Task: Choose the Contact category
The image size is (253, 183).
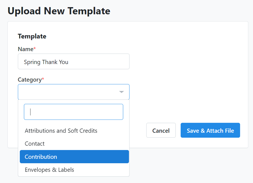Action: (x=35, y=144)
